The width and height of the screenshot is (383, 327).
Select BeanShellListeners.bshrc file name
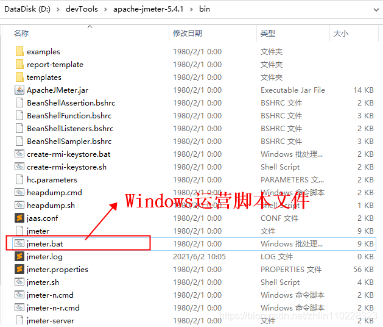[70, 129]
